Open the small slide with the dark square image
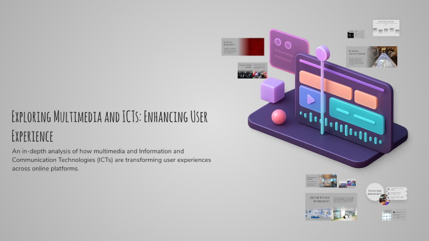 pos(356,34)
